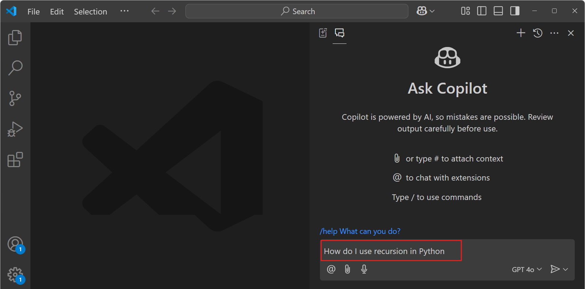Open chat panel more actions ellipsis

[554, 33]
